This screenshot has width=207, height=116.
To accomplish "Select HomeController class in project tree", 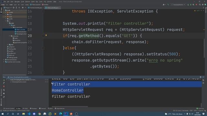I will point(20,32).
